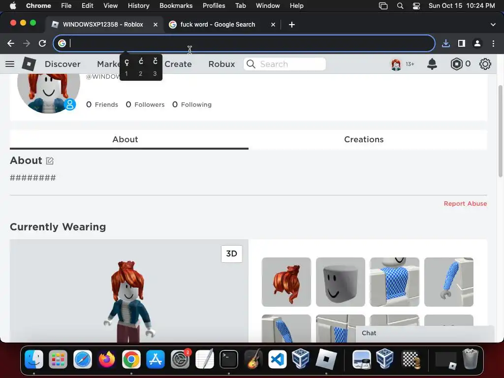504x378 pixels.
Task: Open the Chrome three-dot menu
Action: (x=493, y=43)
